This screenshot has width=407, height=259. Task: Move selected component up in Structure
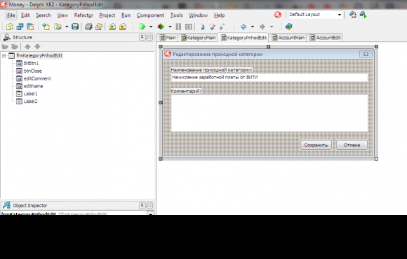(x=27, y=47)
